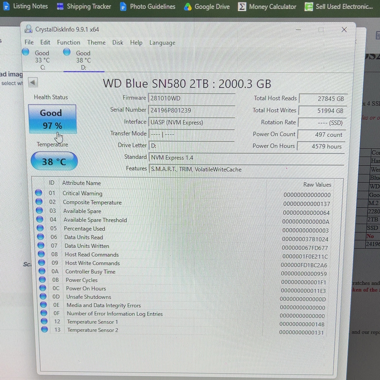Click the CrystalDiskInfo title bar icon
Viewport: 380px width, 380px height.
point(28,29)
